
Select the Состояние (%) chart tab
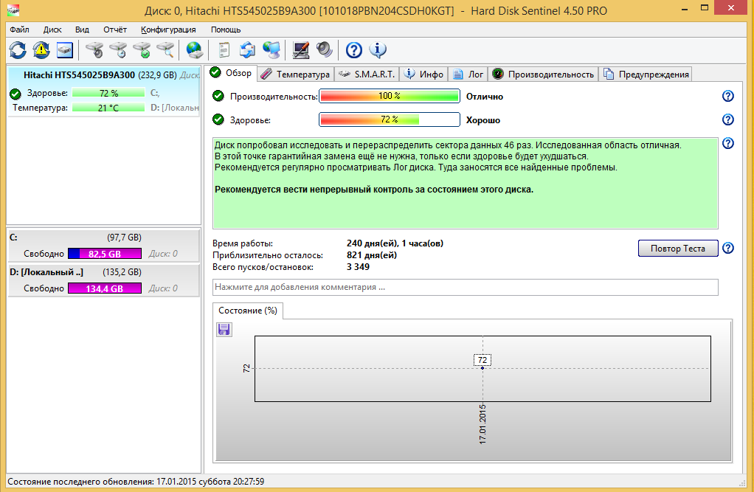[248, 311]
